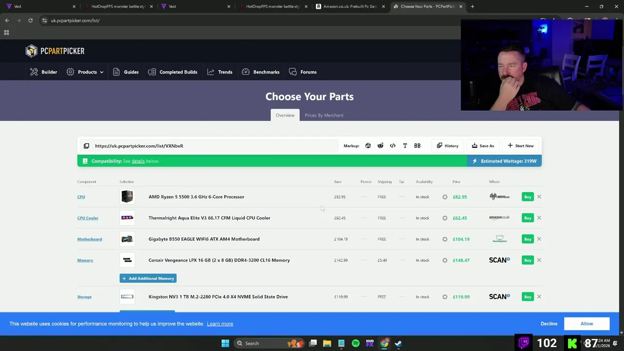Reload the page in browser
The image size is (624, 351).
pos(30,20)
